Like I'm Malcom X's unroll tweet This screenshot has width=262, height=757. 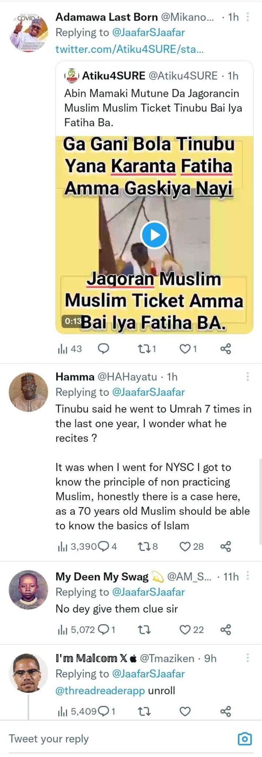tap(185, 711)
